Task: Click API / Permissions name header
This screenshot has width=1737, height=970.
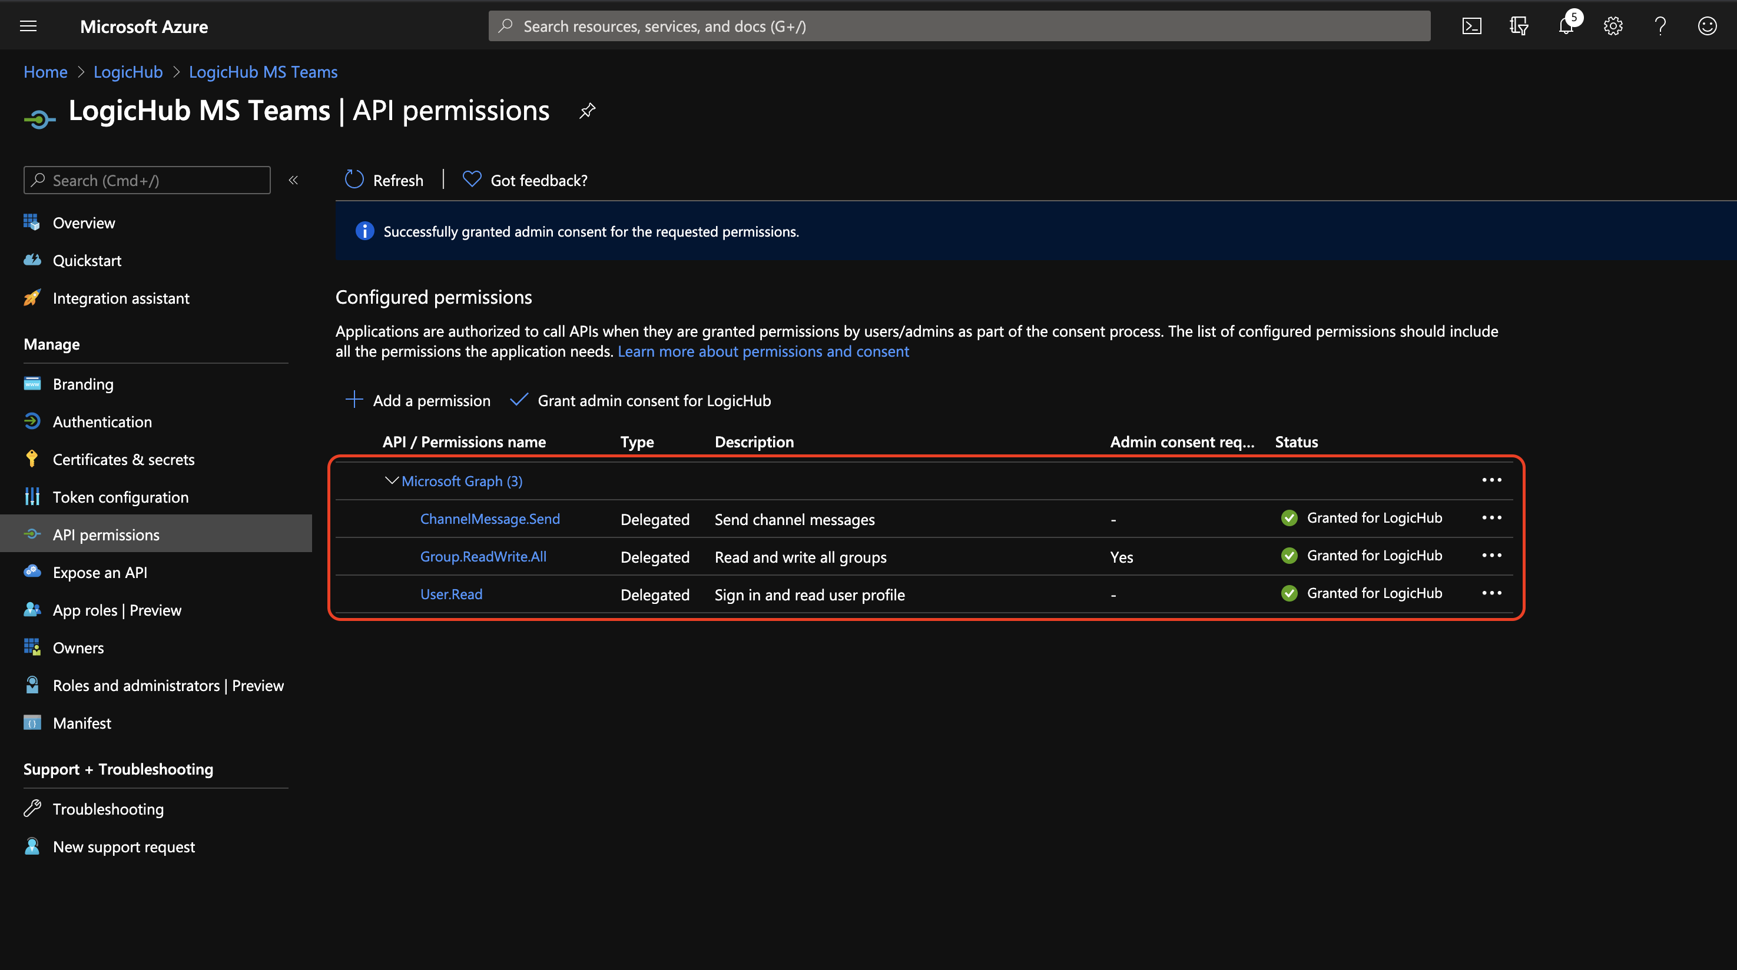Action: [464, 441]
